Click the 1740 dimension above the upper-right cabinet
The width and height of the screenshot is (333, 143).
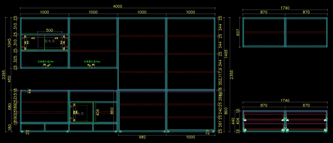(285, 8)
